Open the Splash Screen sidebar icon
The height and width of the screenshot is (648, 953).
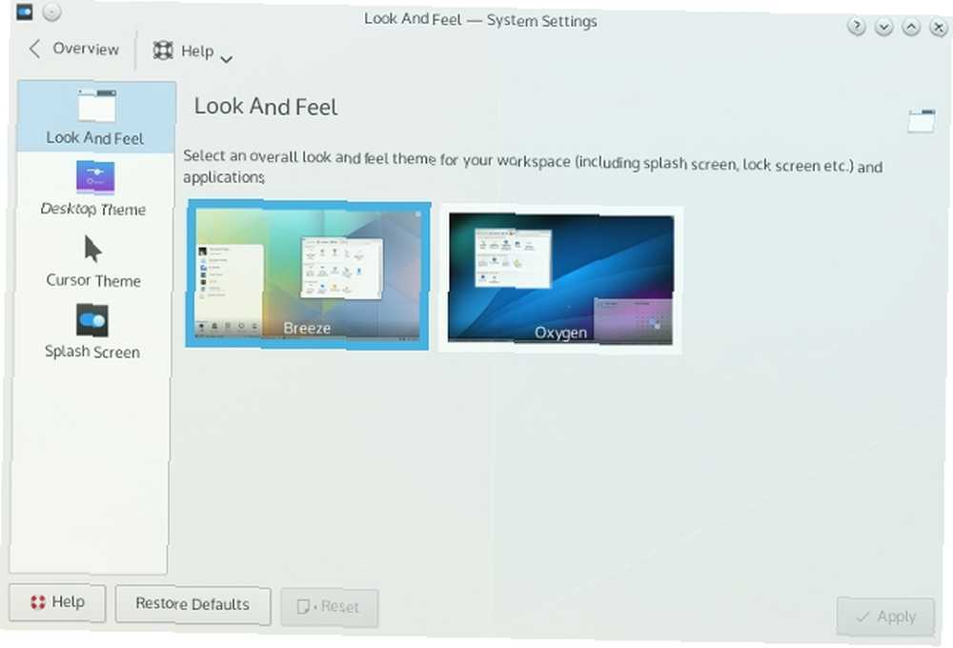pos(91,320)
